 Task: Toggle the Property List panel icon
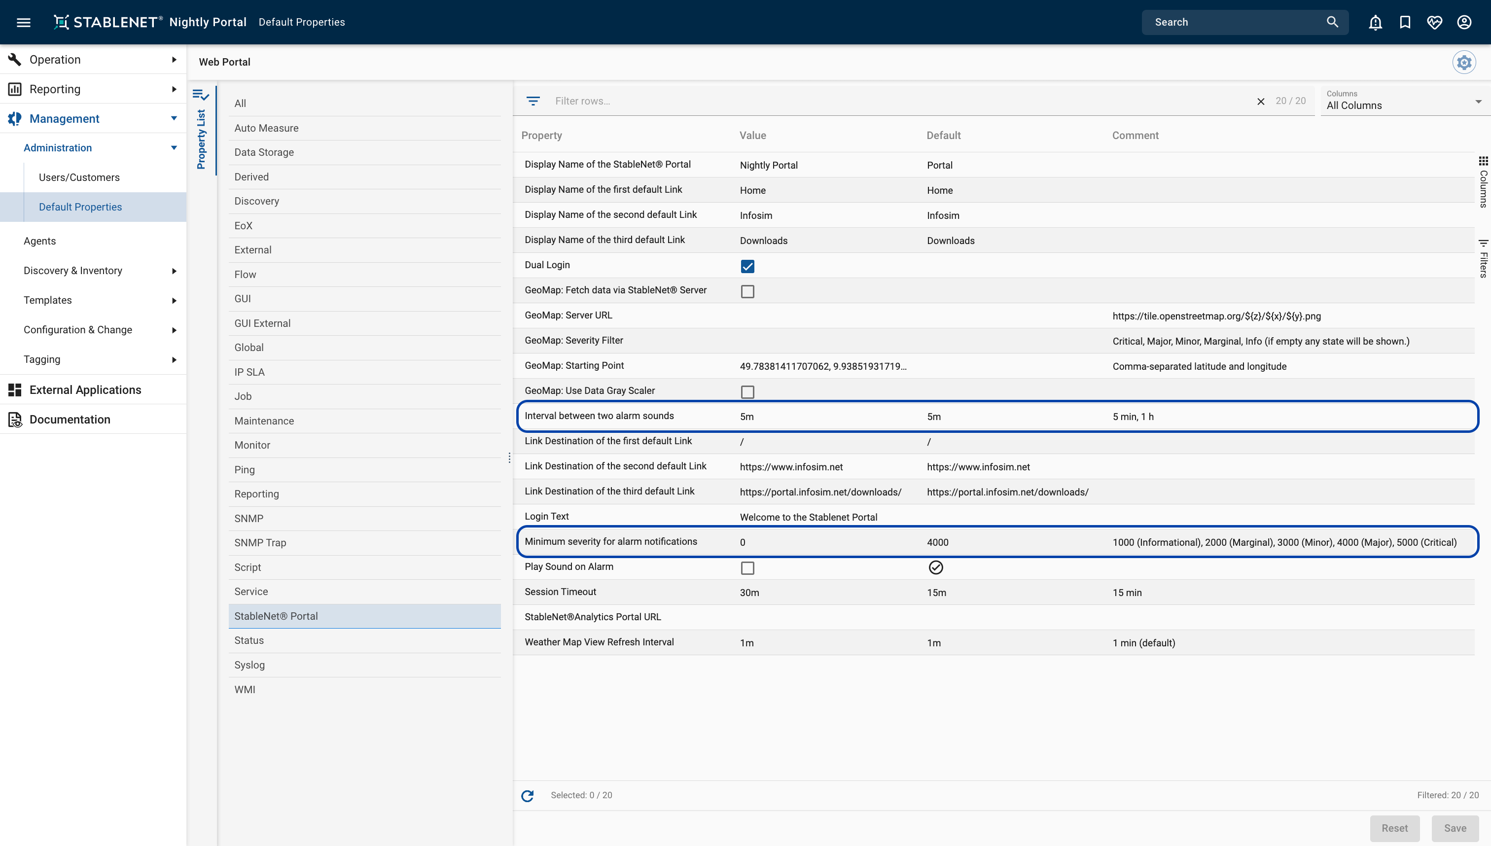(x=201, y=95)
